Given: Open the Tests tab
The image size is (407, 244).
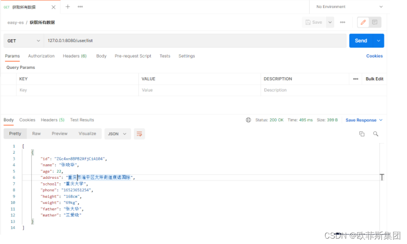Looking at the screenshot, I should coord(165,56).
